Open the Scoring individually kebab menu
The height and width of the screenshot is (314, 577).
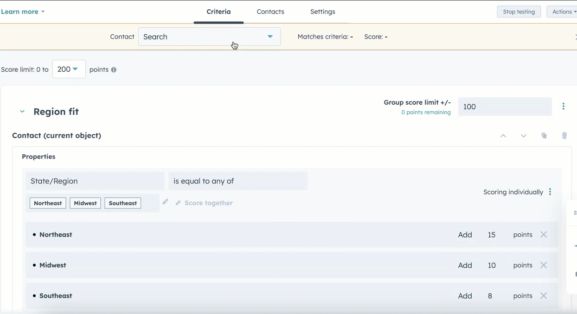click(x=550, y=192)
